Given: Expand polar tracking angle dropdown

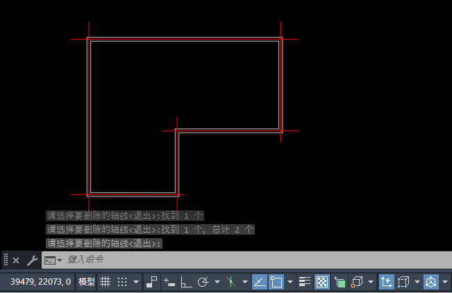Looking at the screenshot, I should coord(217,282).
